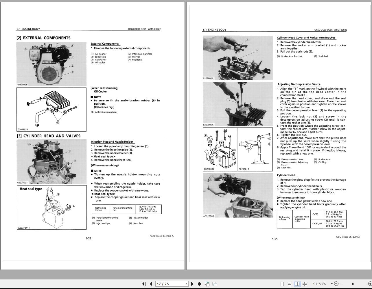Image resolution: width=372 pixels, height=289 pixels.
Task: Click the 91.58% zoom display
Action: point(319,284)
